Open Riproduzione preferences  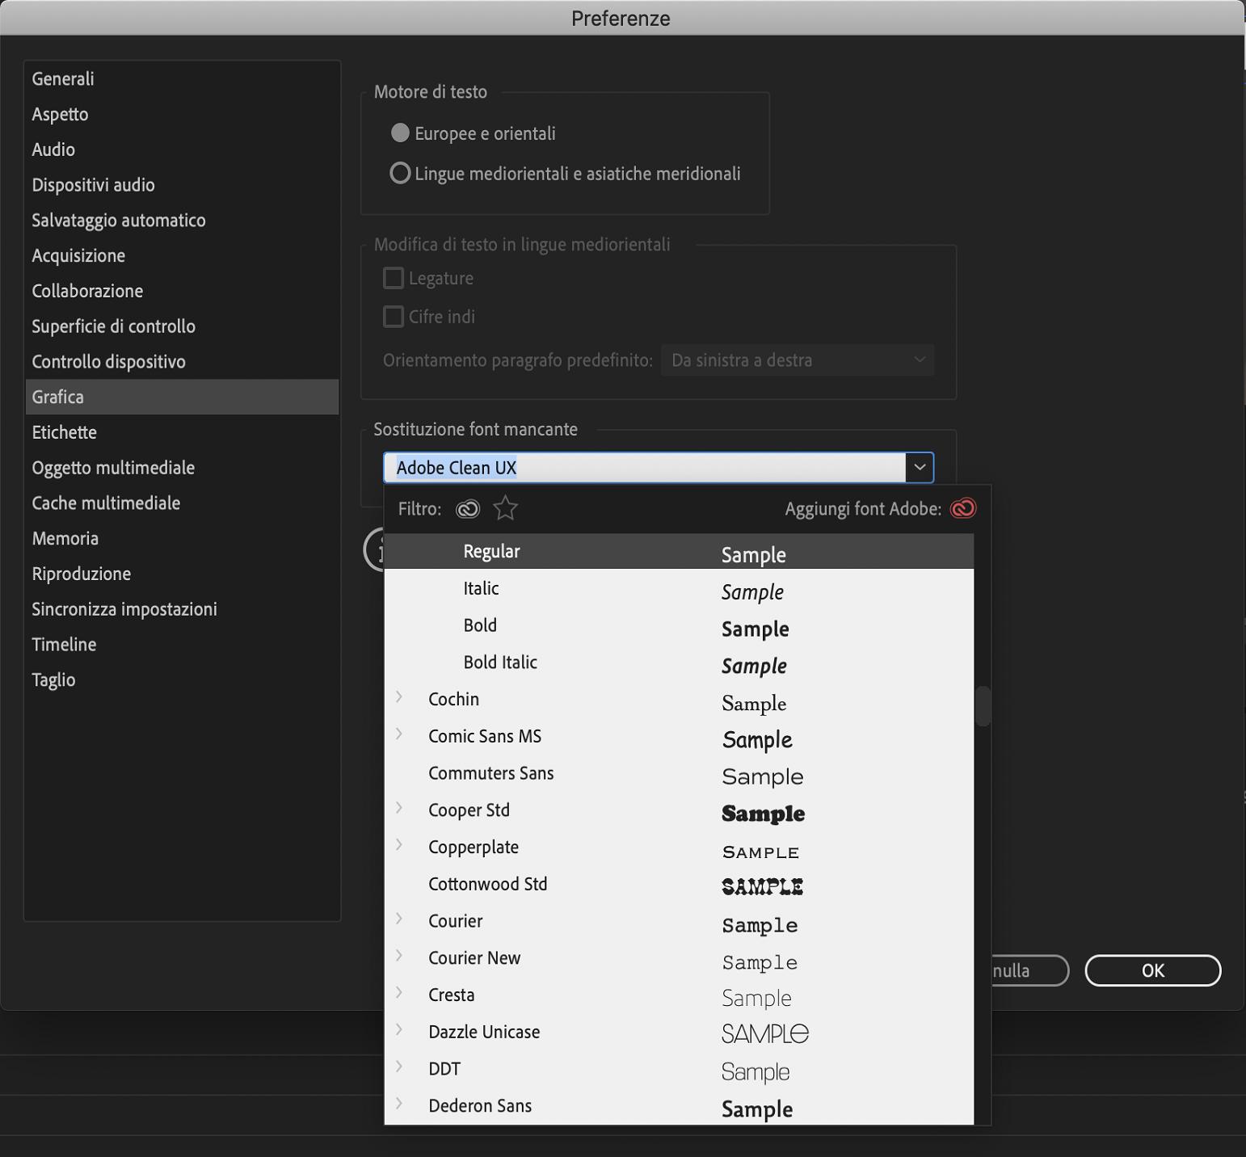182,574
